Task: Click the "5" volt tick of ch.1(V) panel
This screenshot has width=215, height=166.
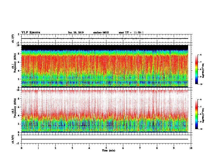Action: [19, 34]
